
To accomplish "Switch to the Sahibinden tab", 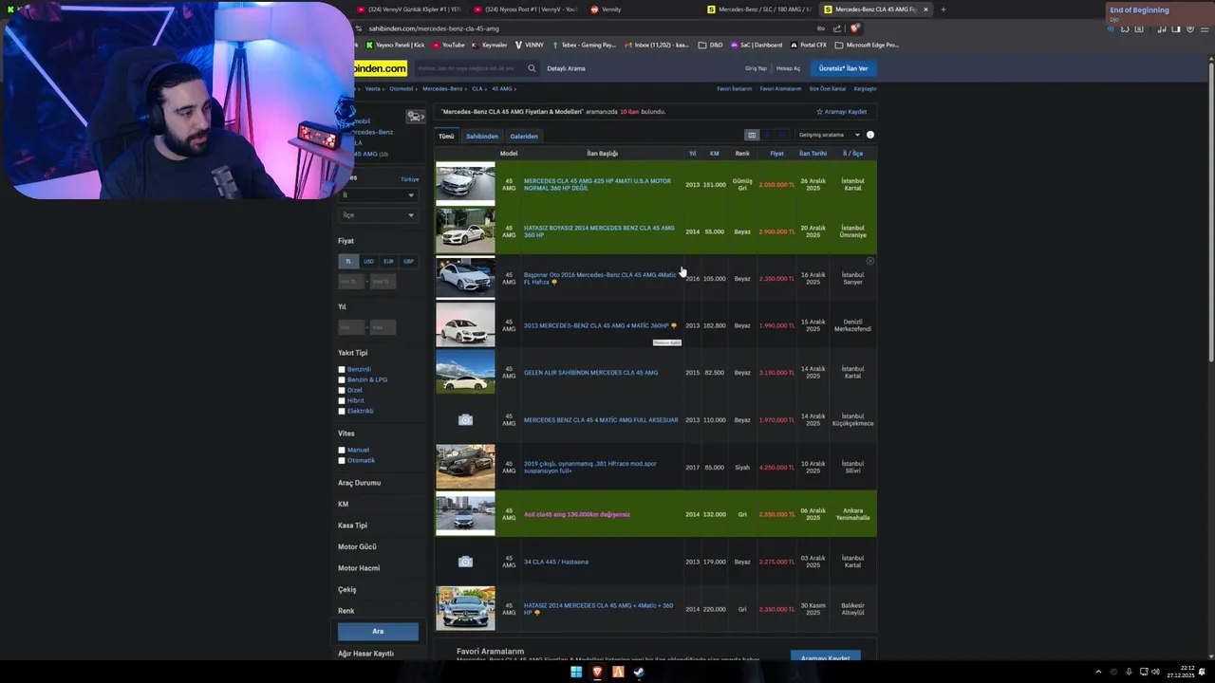I will 482,136.
